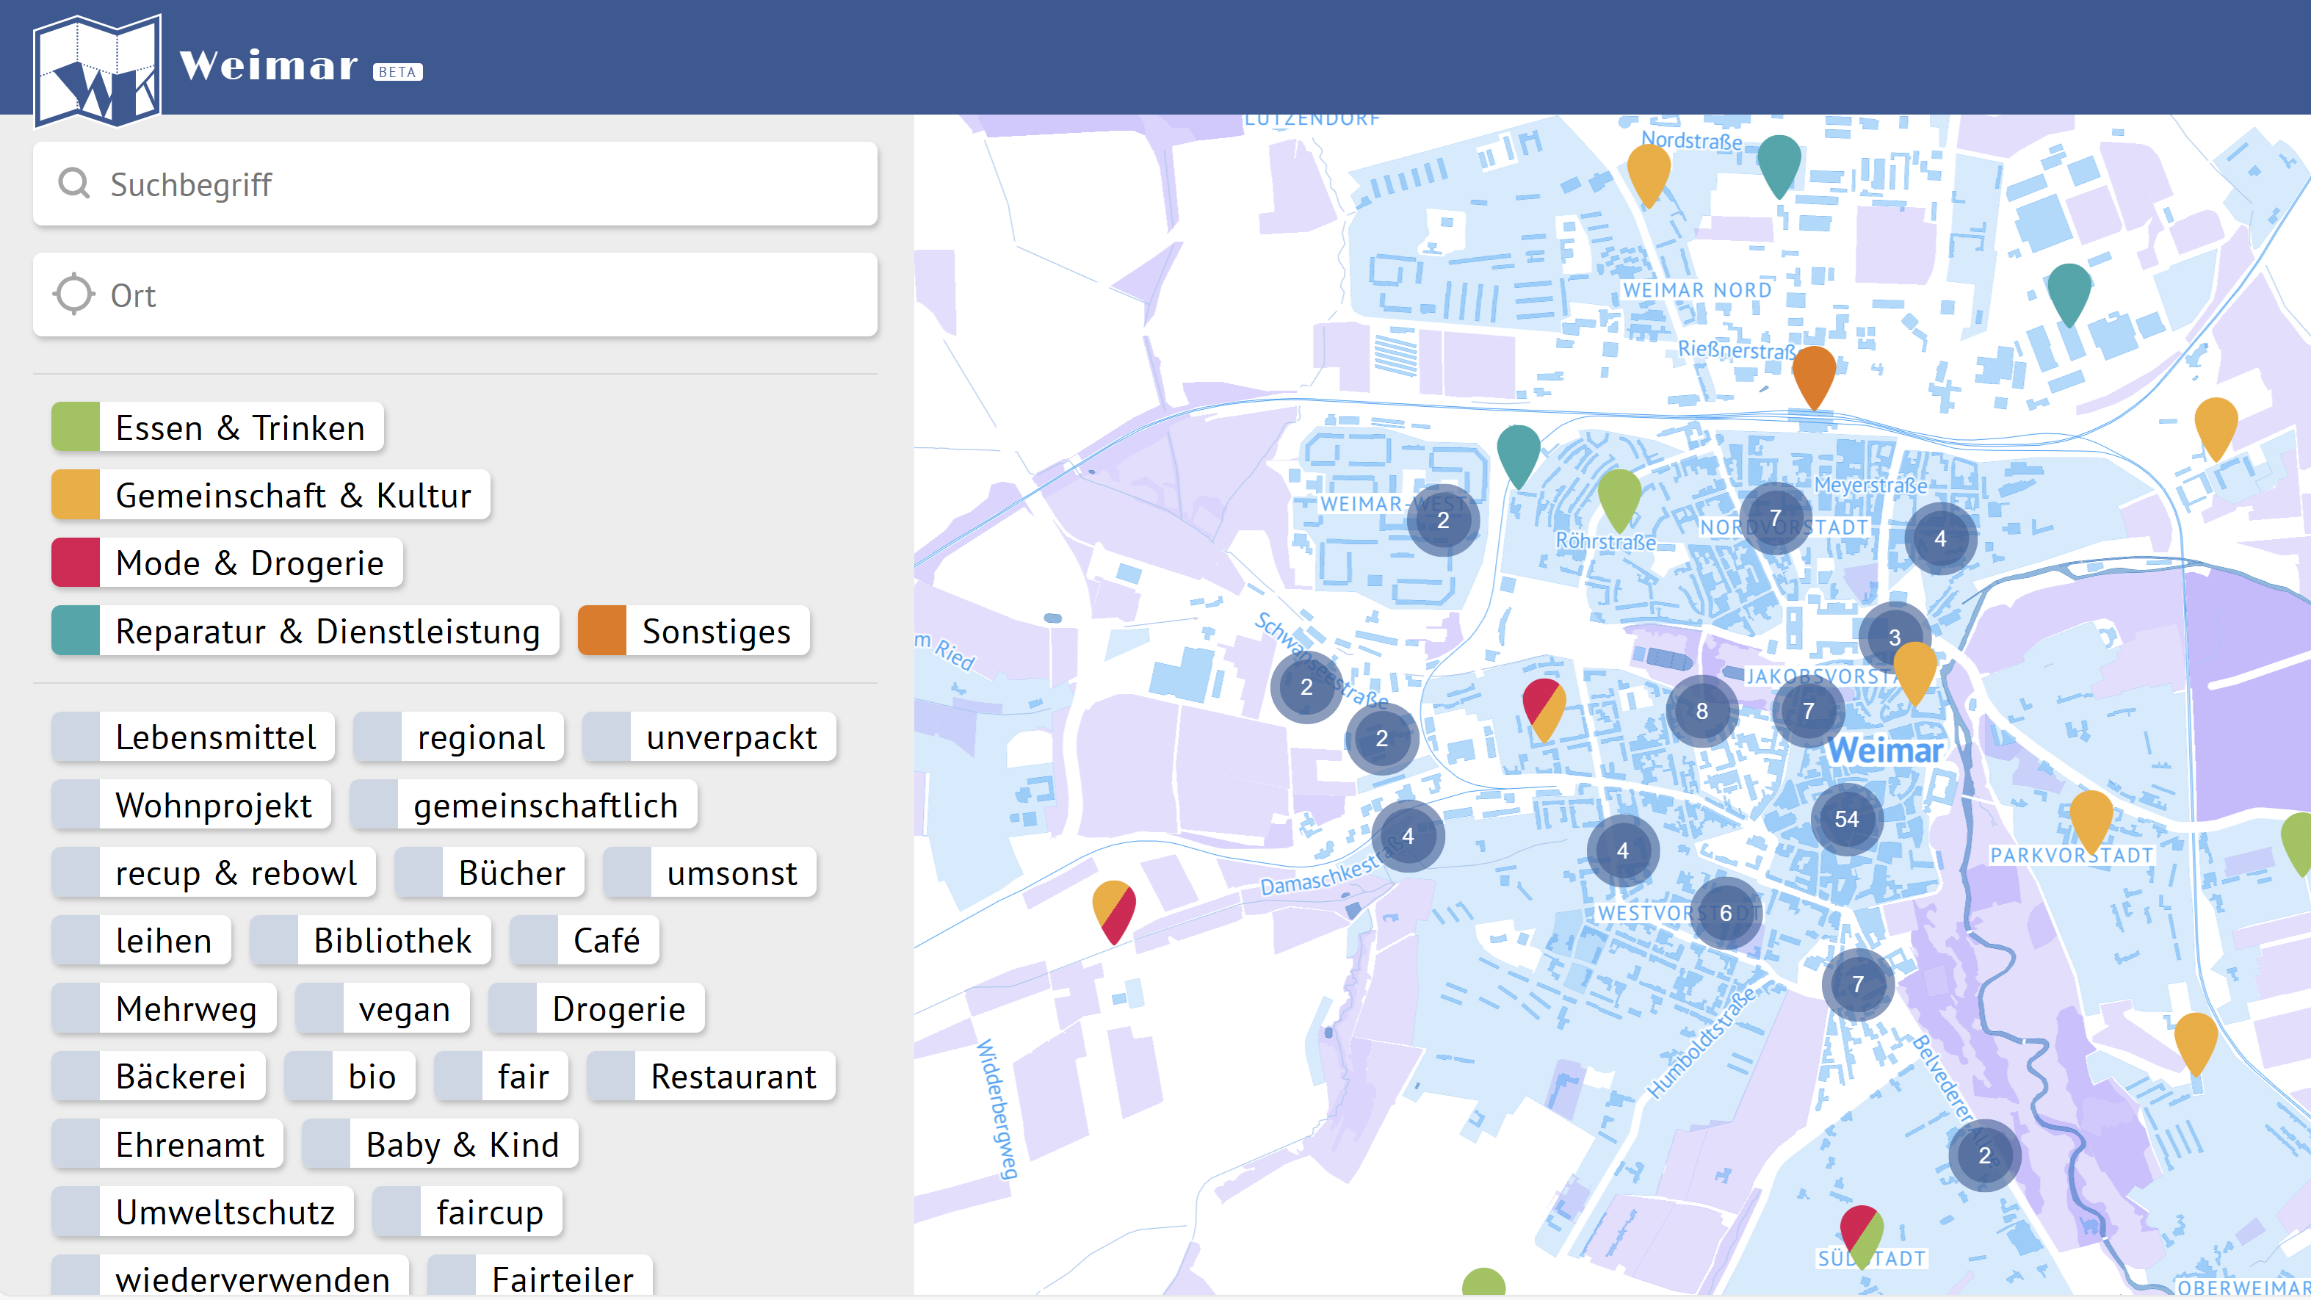Open the cluster marker showing 54

1846,818
